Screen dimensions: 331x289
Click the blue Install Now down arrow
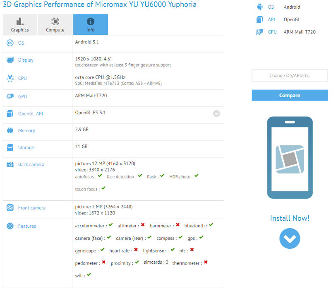(290, 238)
